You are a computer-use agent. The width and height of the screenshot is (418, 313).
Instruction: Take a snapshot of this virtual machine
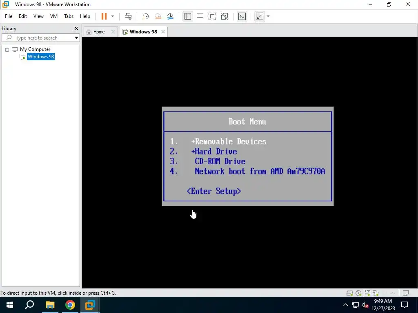(x=145, y=16)
